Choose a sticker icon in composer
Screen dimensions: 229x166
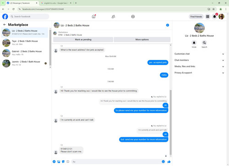pos(63,161)
